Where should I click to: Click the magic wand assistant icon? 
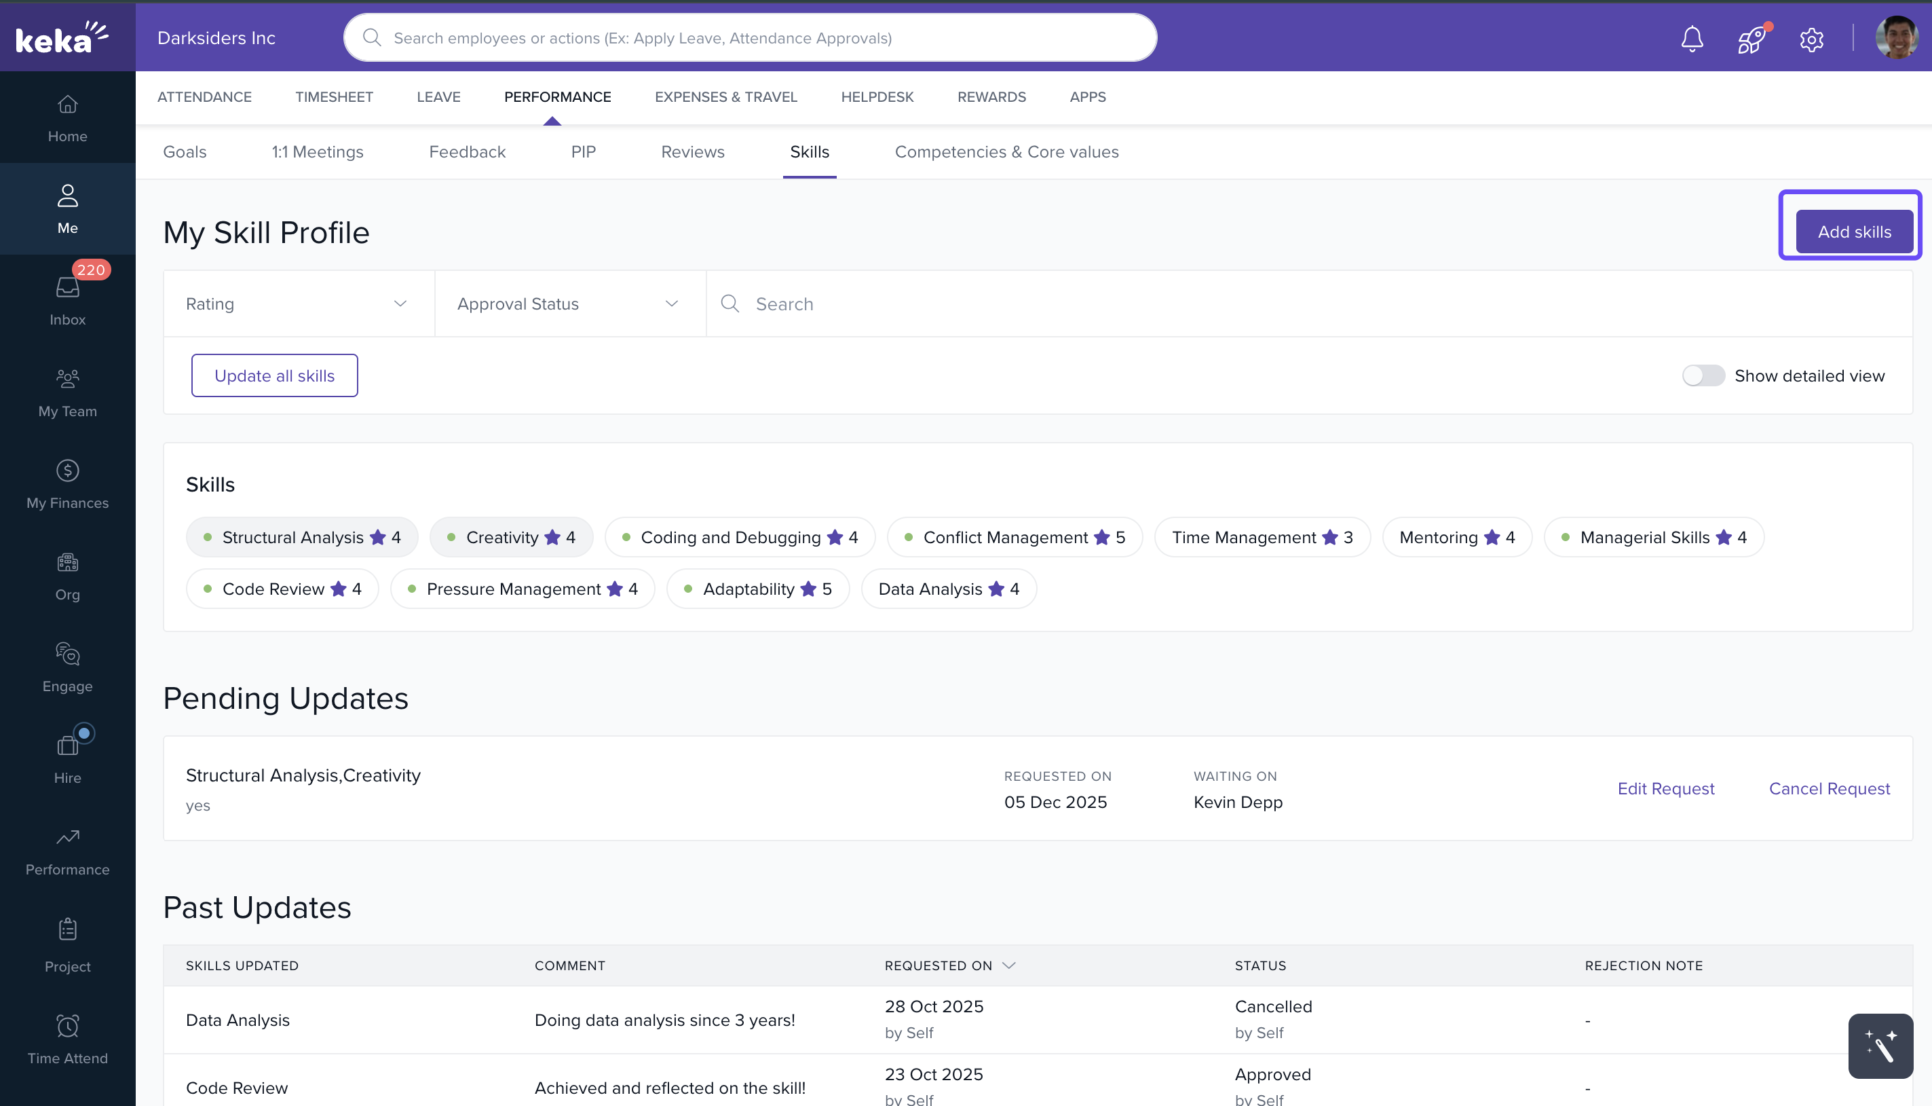(1880, 1045)
